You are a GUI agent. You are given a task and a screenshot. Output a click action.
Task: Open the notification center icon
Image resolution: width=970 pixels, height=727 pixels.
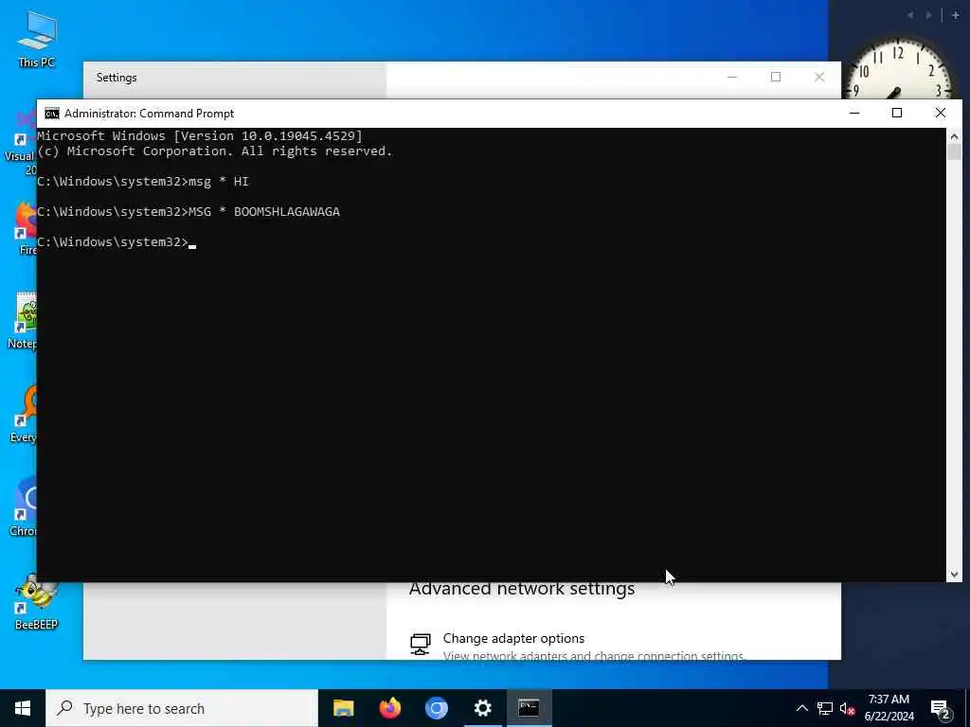(941, 708)
